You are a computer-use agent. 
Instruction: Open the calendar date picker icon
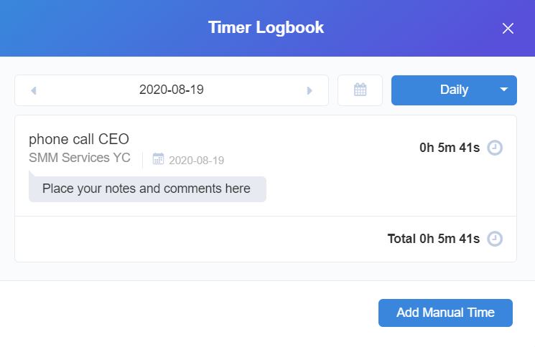[x=360, y=90]
